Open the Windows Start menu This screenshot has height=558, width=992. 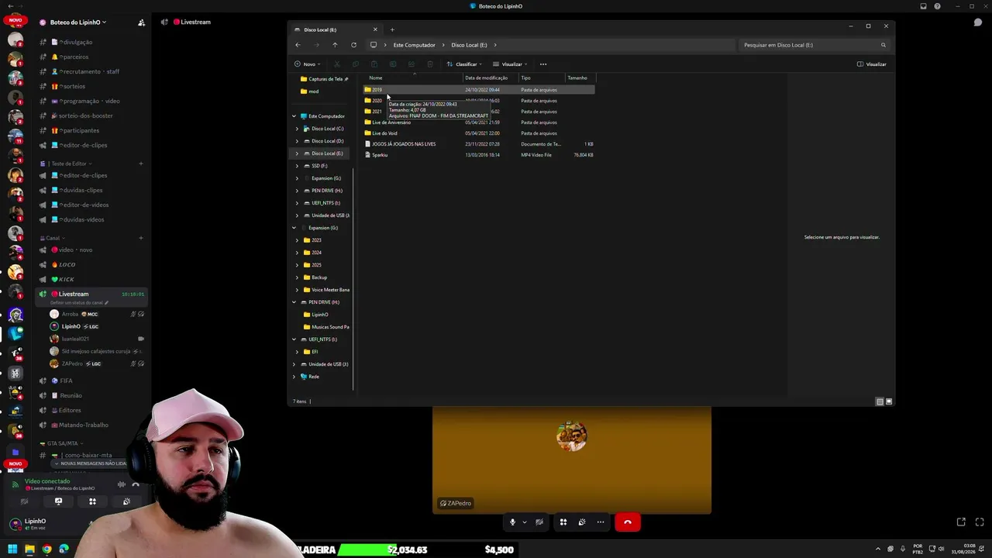point(12,549)
